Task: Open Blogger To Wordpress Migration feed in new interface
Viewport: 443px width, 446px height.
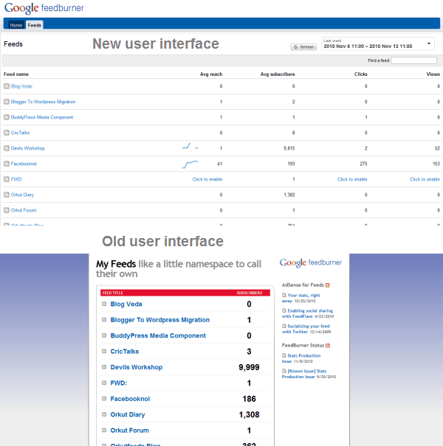Action: point(43,102)
